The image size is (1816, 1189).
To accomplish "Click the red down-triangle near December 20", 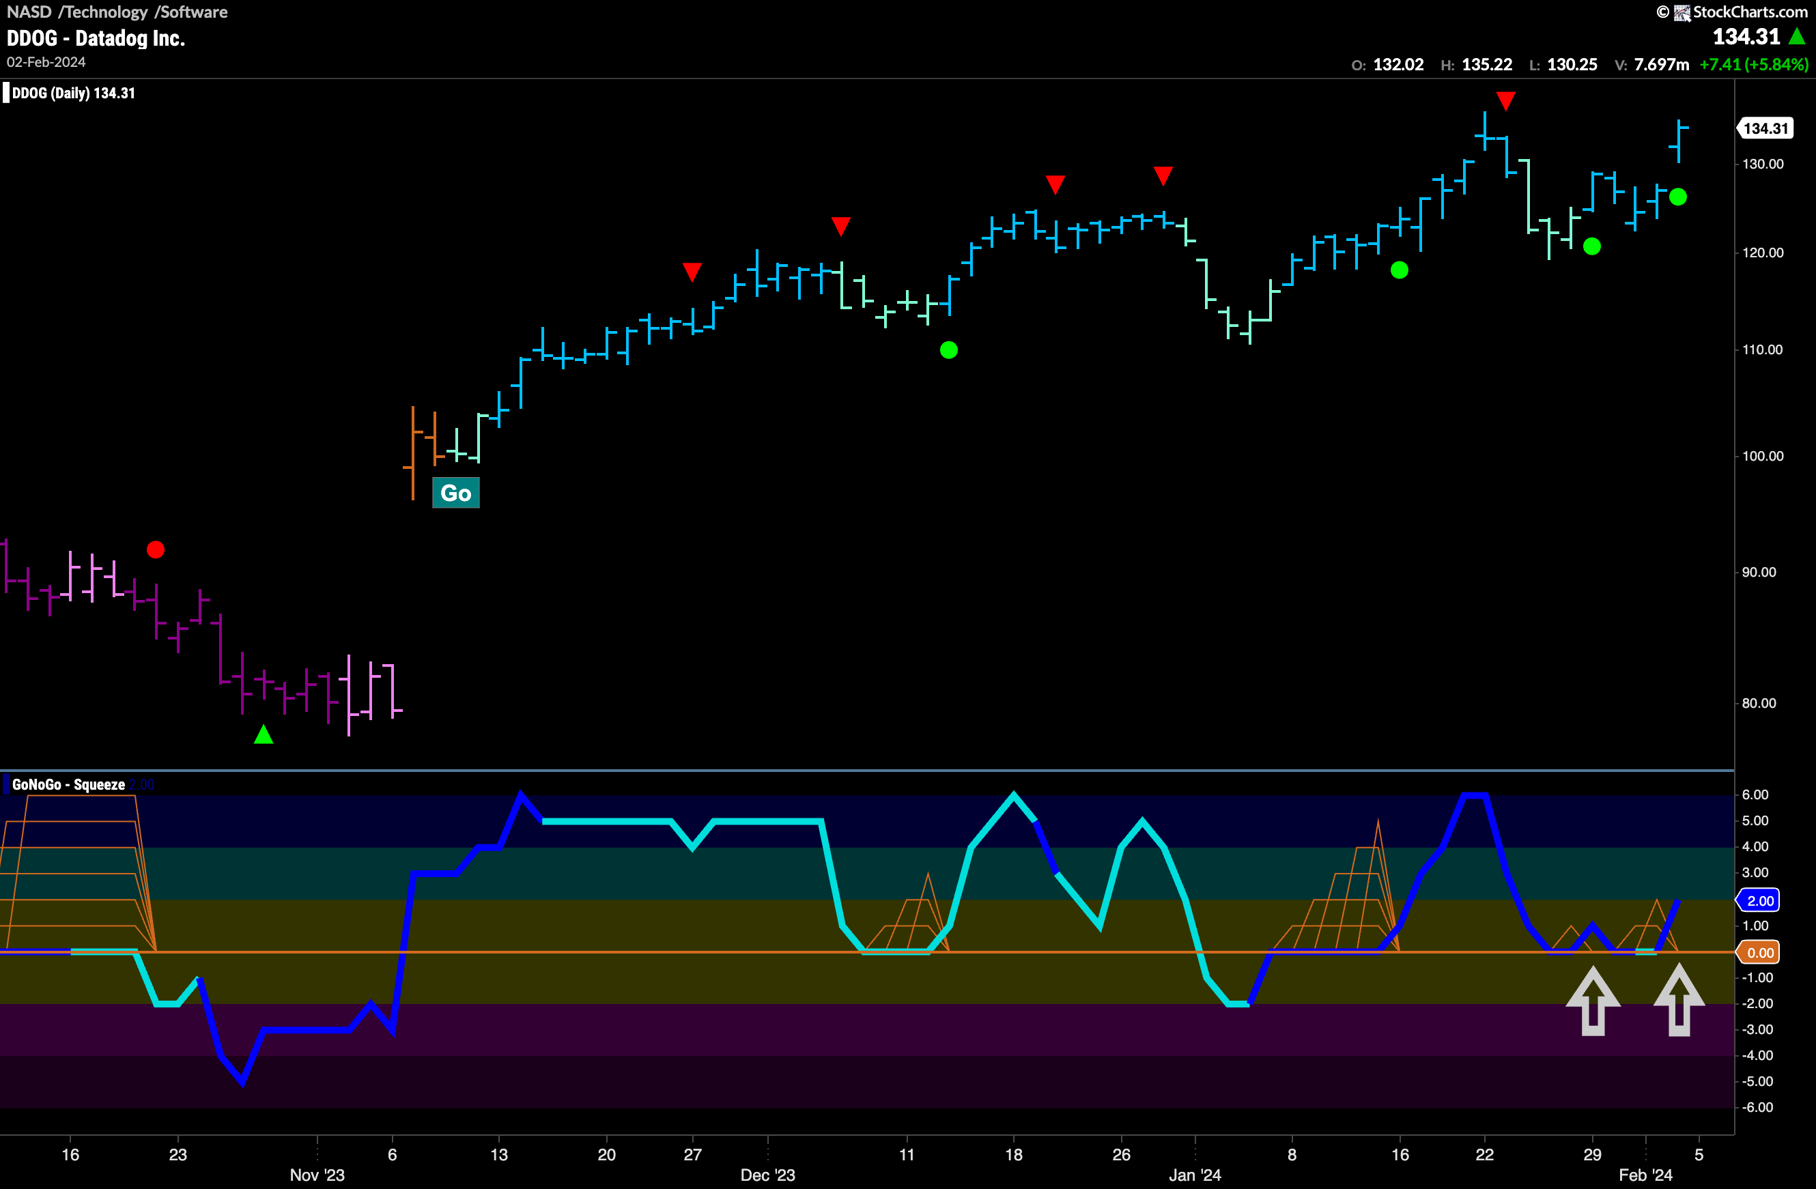I will 1055,184.
